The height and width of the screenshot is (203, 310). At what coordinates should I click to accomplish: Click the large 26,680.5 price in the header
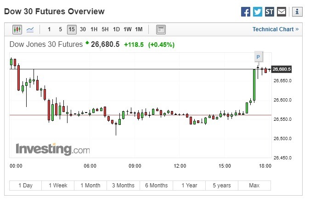[x=105, y=45]
